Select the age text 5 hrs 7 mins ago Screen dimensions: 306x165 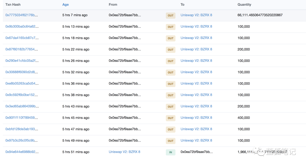coord(75,15)
